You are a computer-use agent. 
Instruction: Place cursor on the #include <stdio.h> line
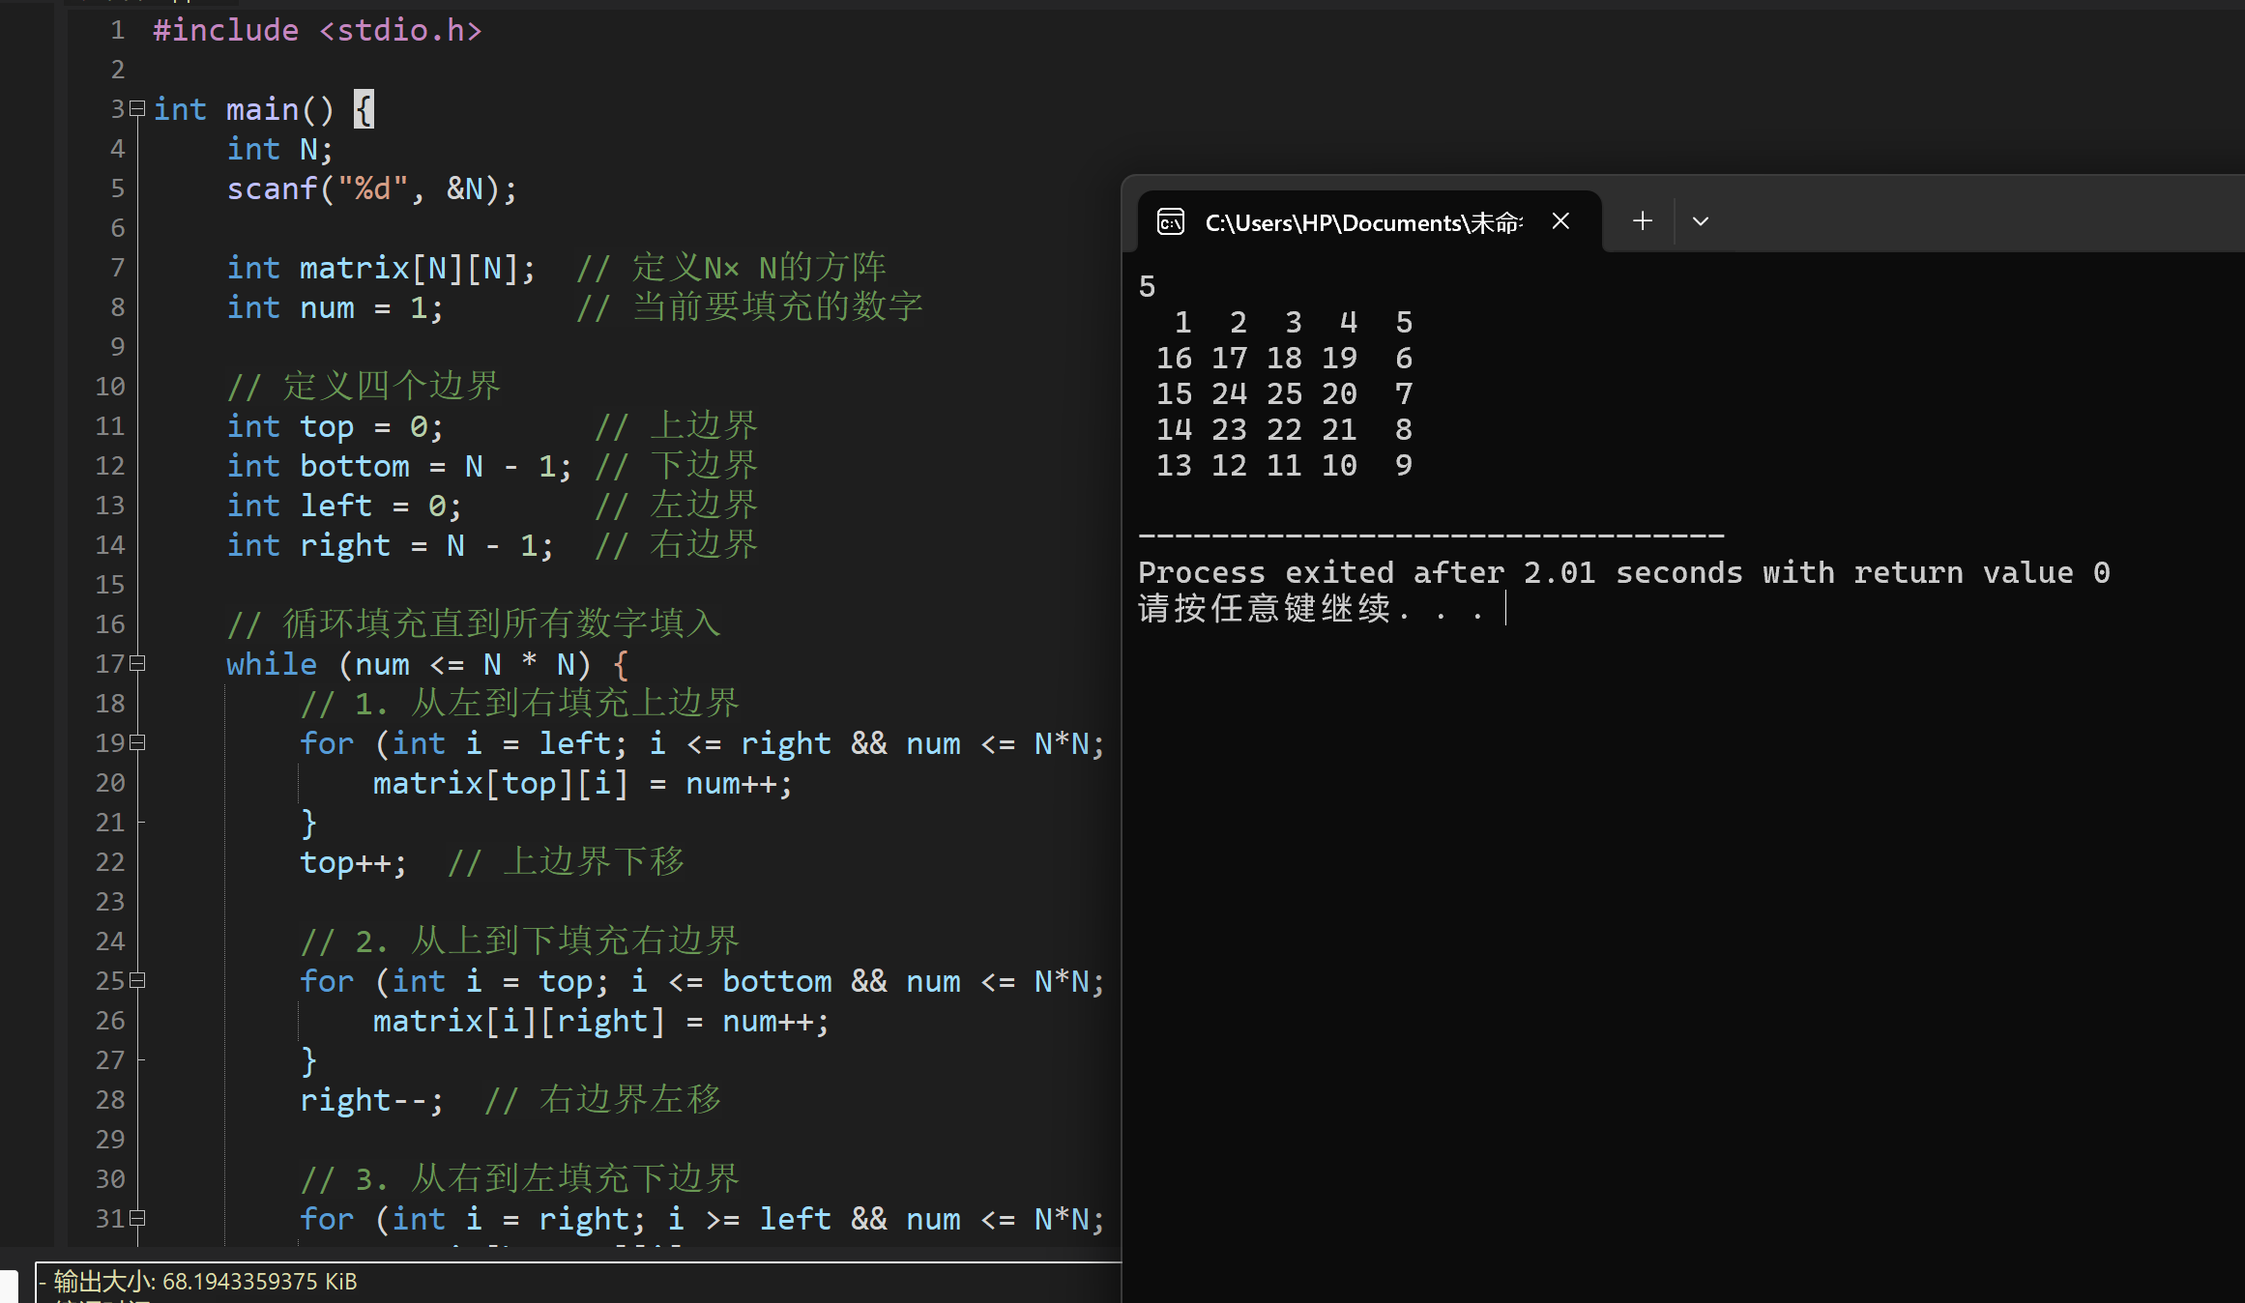click(x=317, y=30)
